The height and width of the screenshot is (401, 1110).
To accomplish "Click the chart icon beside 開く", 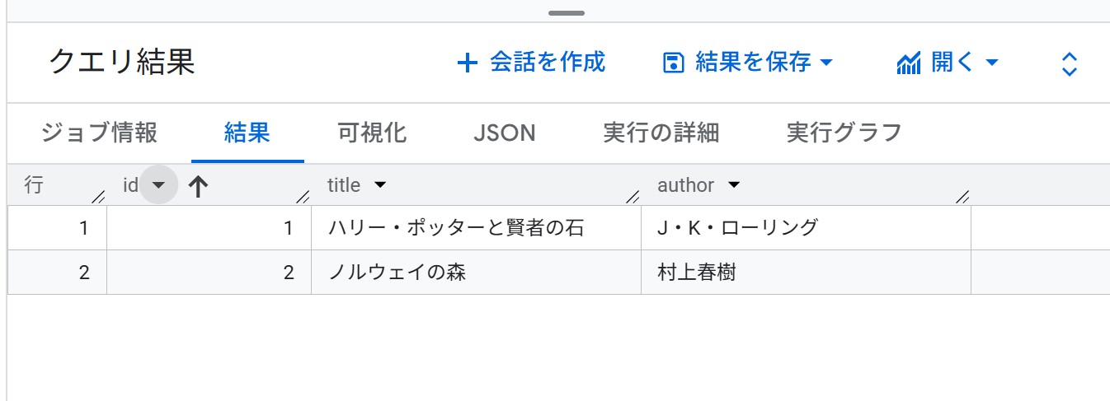I will click(908, 63).
